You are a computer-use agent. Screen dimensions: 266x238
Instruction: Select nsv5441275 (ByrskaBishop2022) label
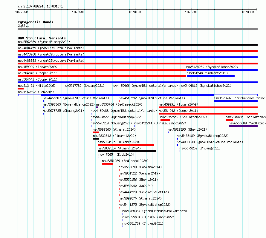click(145, 205)
